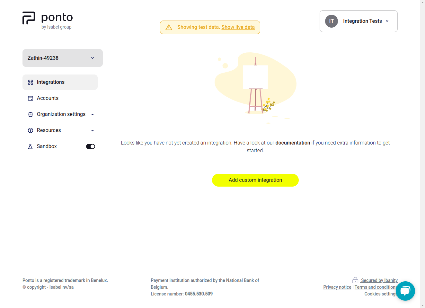Select Integrations in the sidebar
Viewport: 425px width, 308px height.
click(x=50, y=82)
